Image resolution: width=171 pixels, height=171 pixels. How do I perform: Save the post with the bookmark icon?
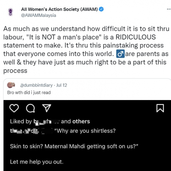tap(160, 108)
